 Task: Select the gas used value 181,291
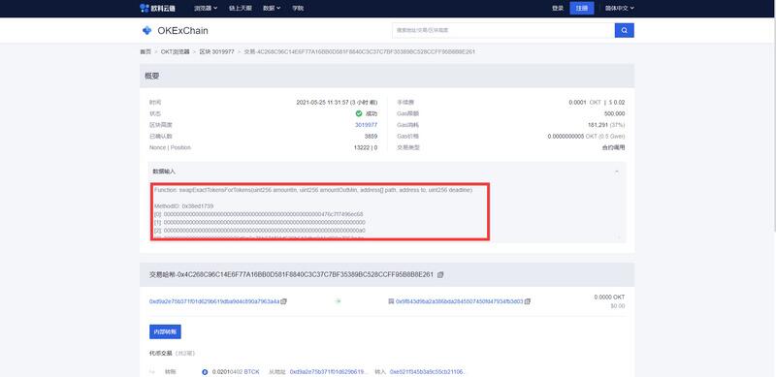(598, 125)
